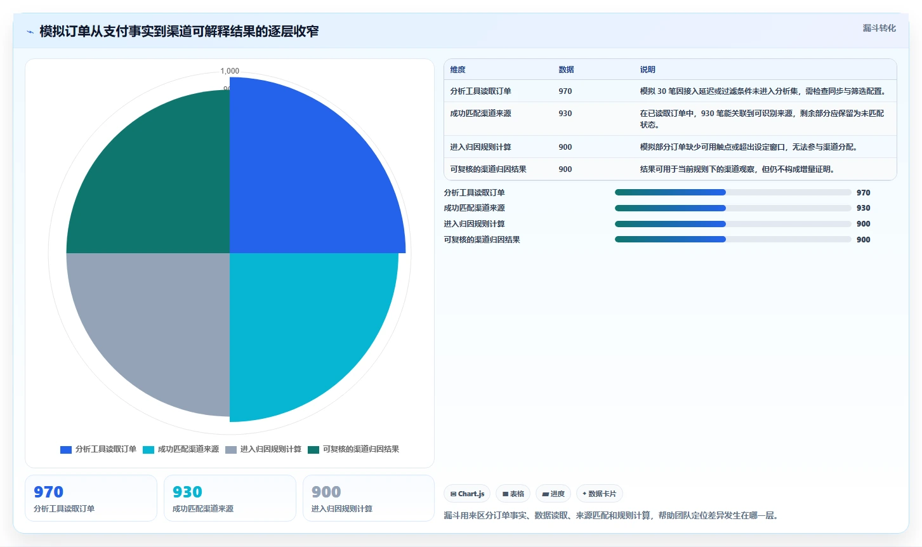Click the 可复核的渠道归因结果 progress bar
Image resolution: width=922 pixels, height=547 pixels.
[x=733, y=239]
